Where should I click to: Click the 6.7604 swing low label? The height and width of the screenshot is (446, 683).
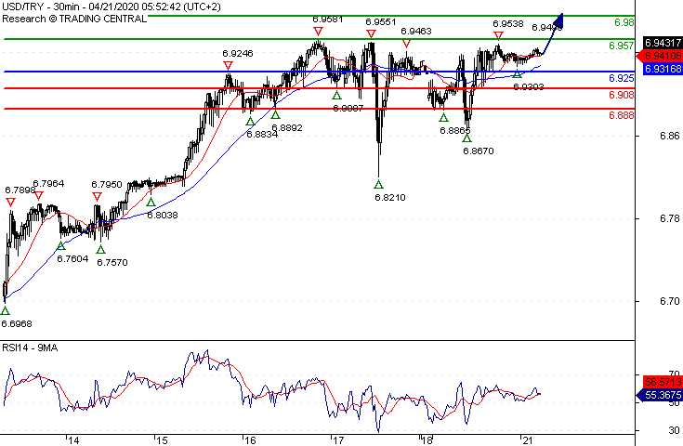pos(72,258)
